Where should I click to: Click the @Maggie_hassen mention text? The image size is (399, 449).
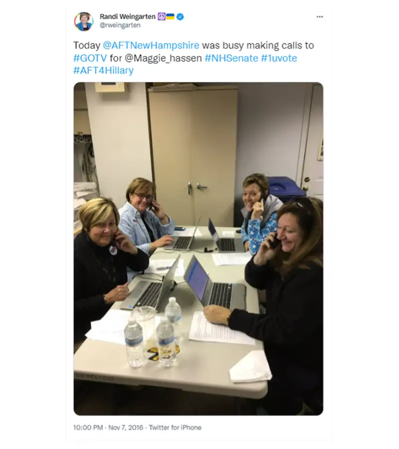pos(164,58)
